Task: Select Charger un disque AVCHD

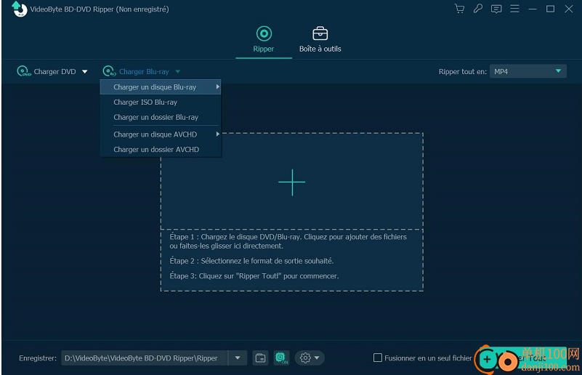Action: click(161, 134)
